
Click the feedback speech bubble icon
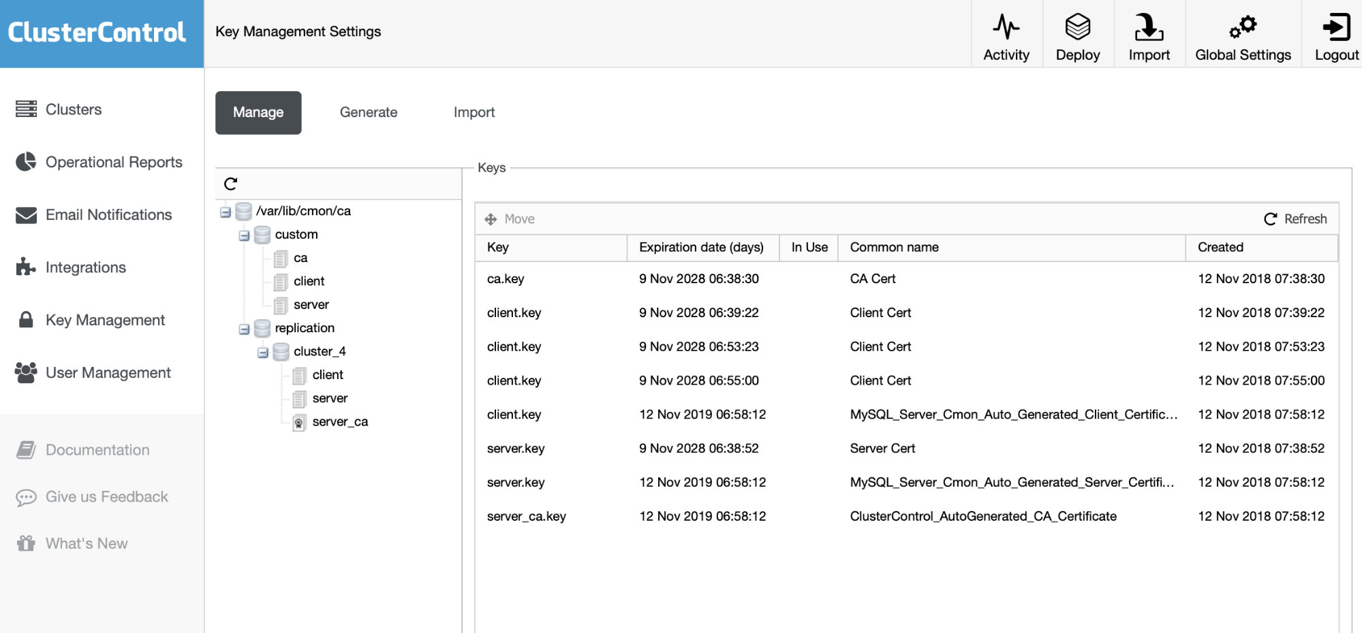coord(26,498)
